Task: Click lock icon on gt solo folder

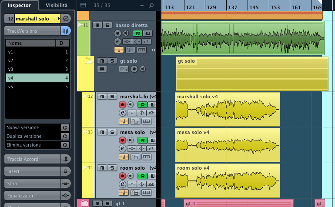Action: coord(124,69)
